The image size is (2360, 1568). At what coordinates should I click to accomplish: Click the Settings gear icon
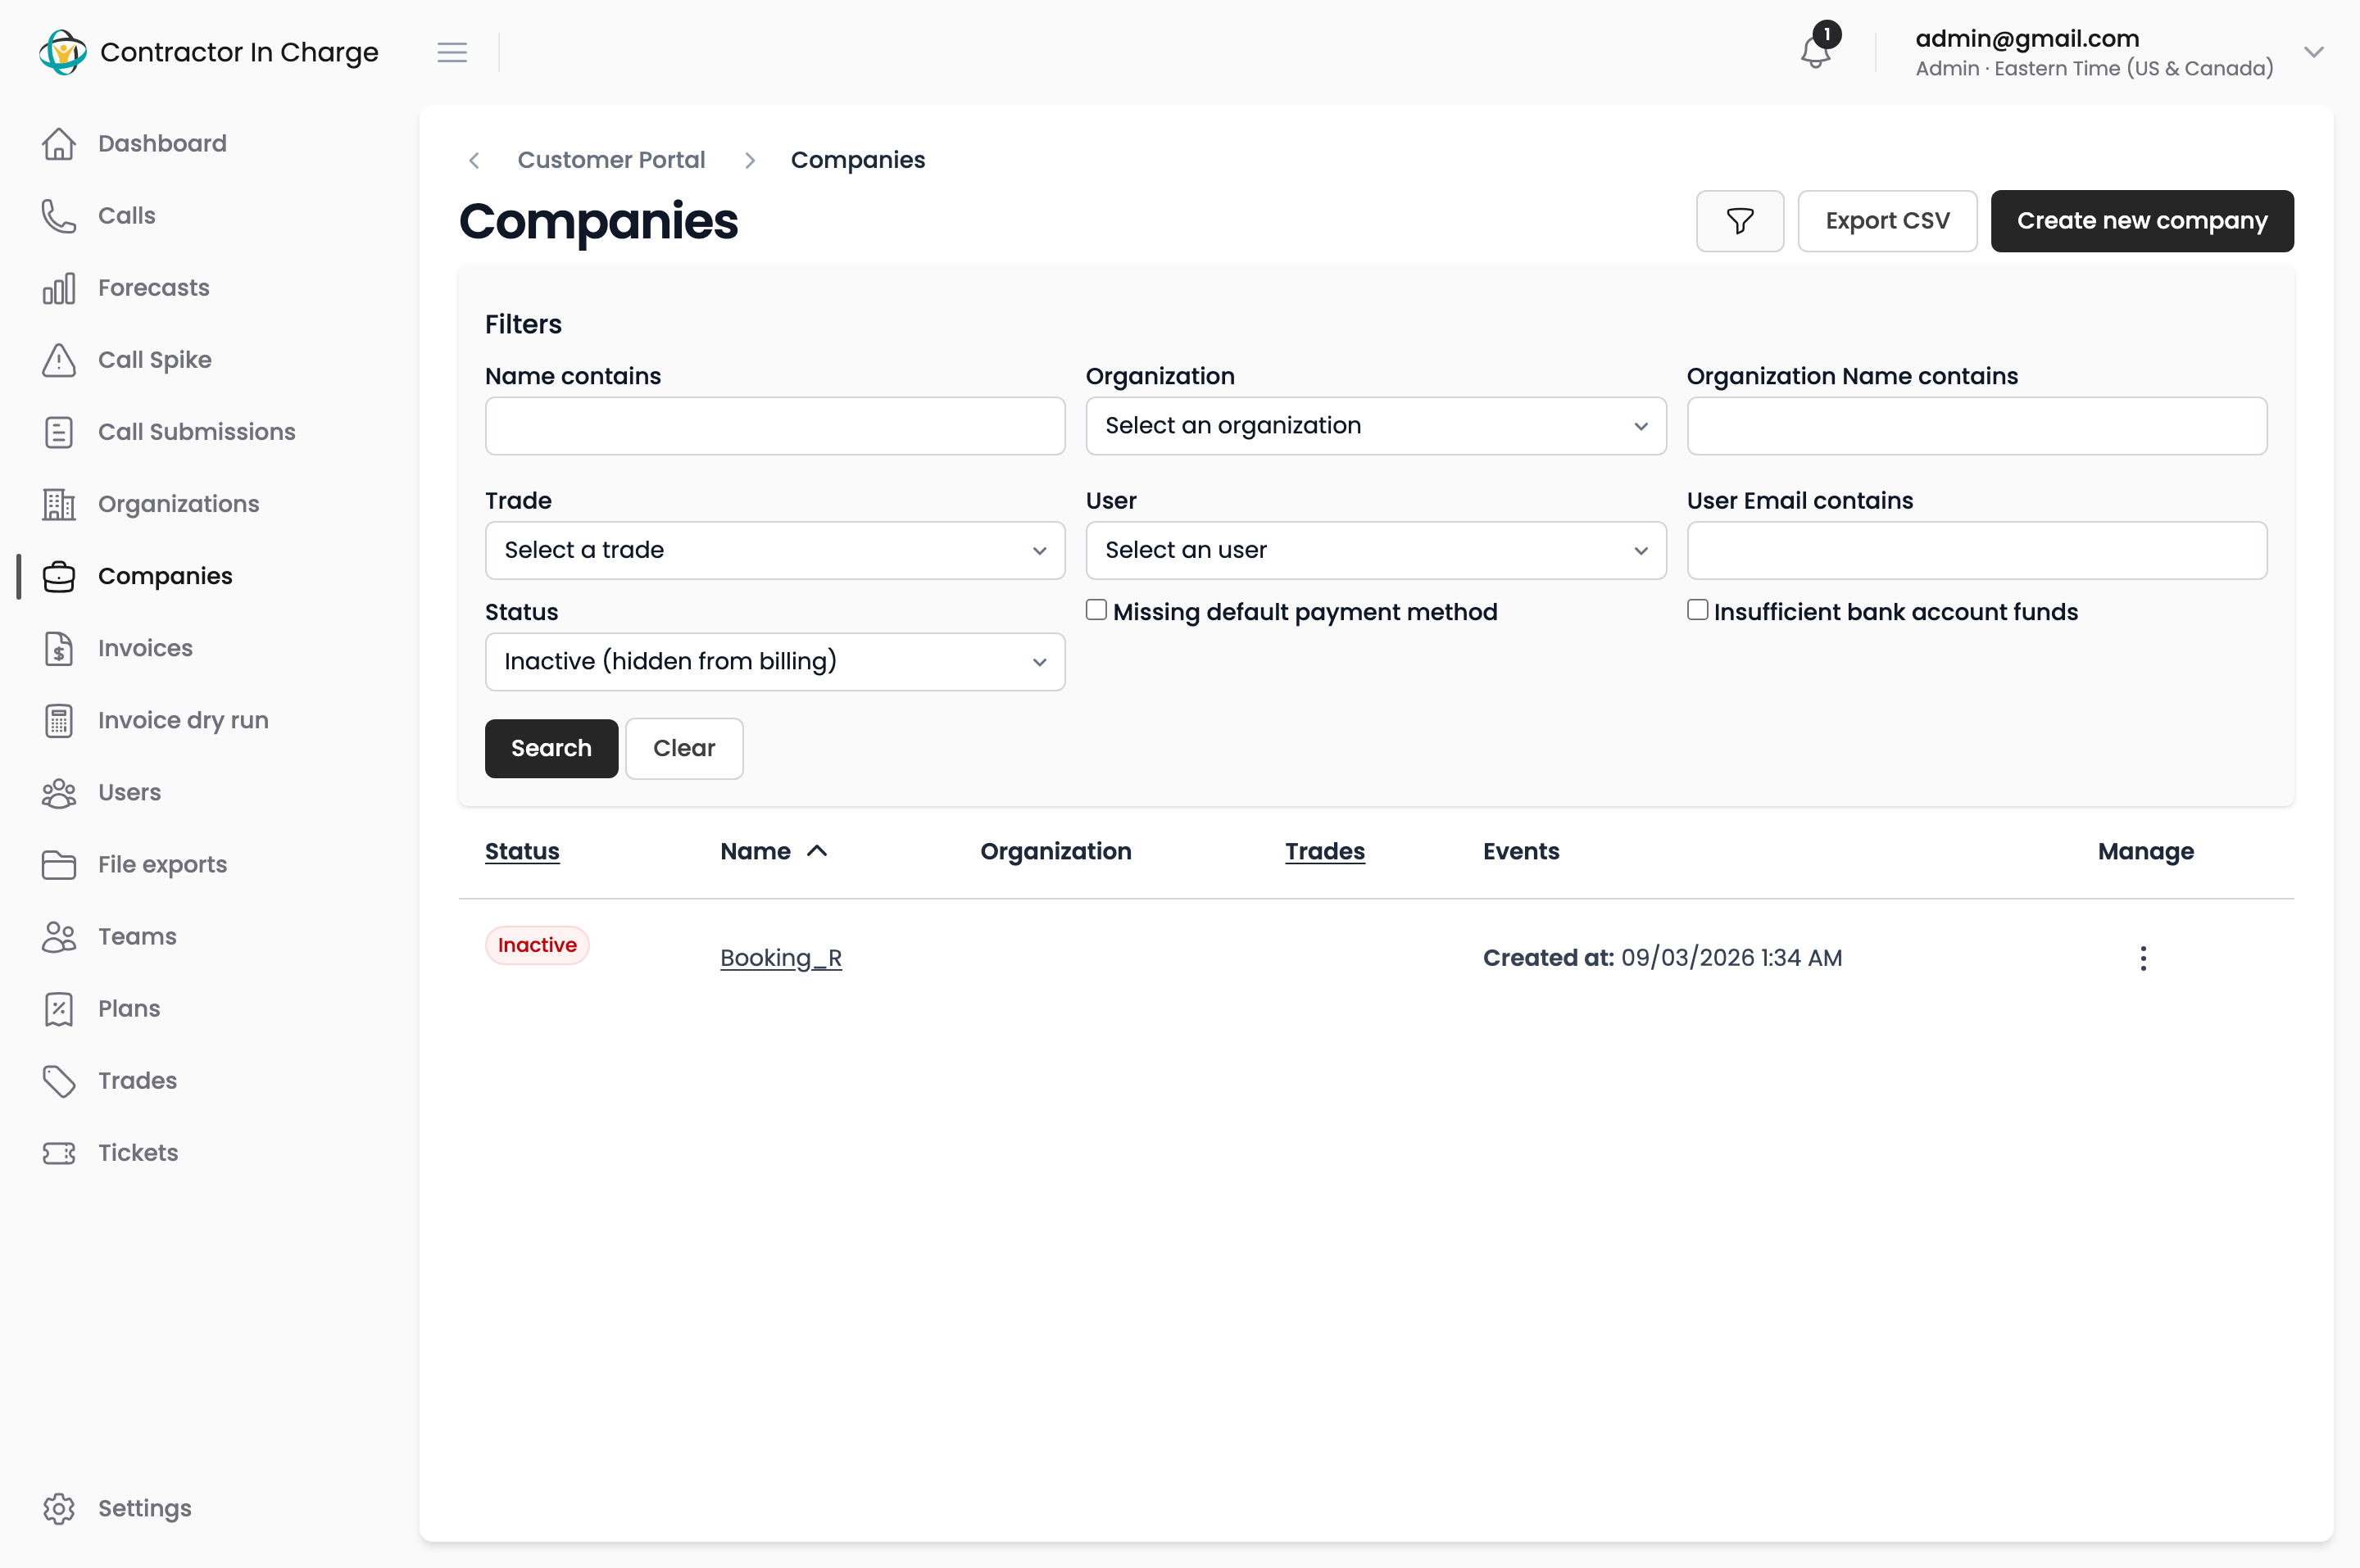[59, 1508]
